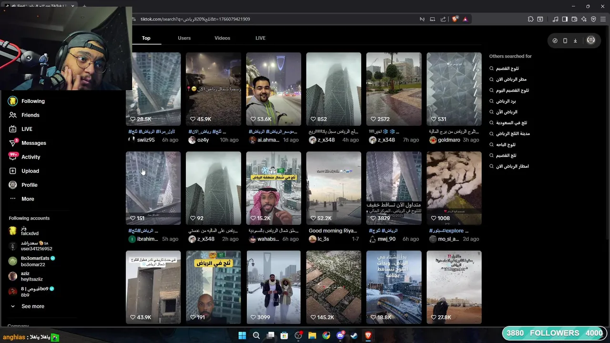The height and width of the screenshot is (343, 610).
Task: Open the Brave VPN shield icon
Action: point(593,19)
